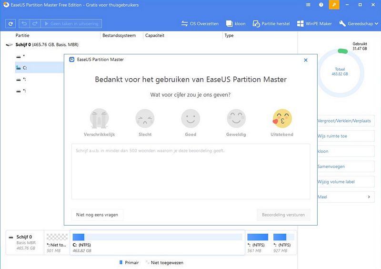Click the undo arrow icon
381x269 pixels.
coord(24,24)
